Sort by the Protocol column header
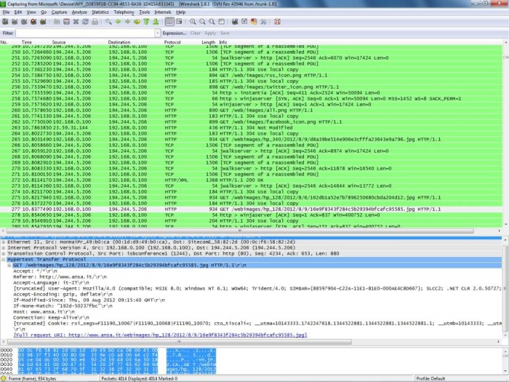 pyautogui.click(x=172, y=42)
